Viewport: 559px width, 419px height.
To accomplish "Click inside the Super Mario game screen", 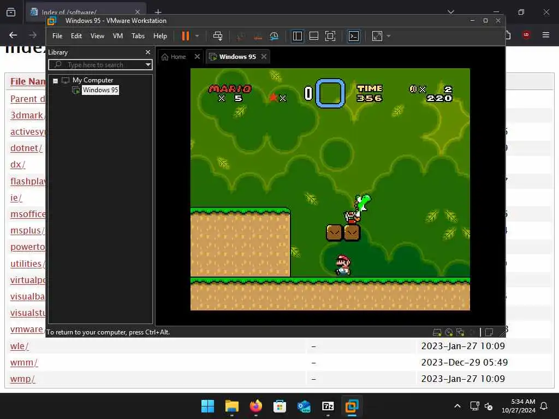I will coord(330,189).
